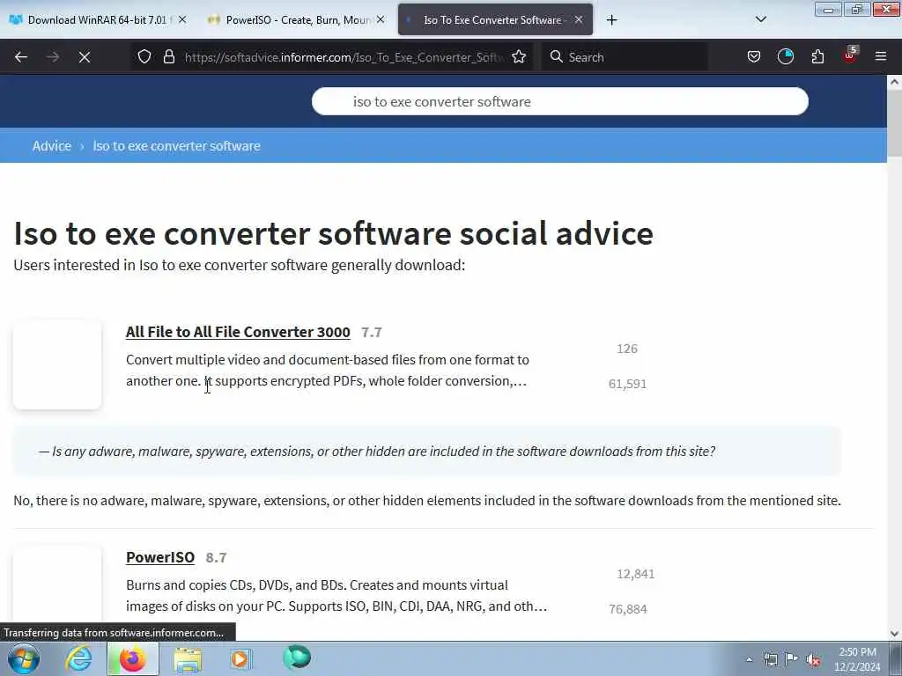This screenshot has height=676, width=902.
Task: Click the adware malware question text
Action: coord(377,452)
